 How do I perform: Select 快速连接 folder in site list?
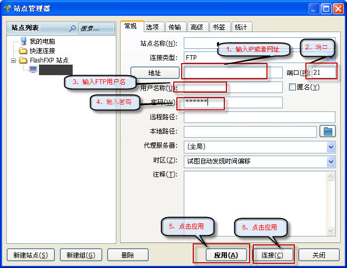[x=23, y=51]
